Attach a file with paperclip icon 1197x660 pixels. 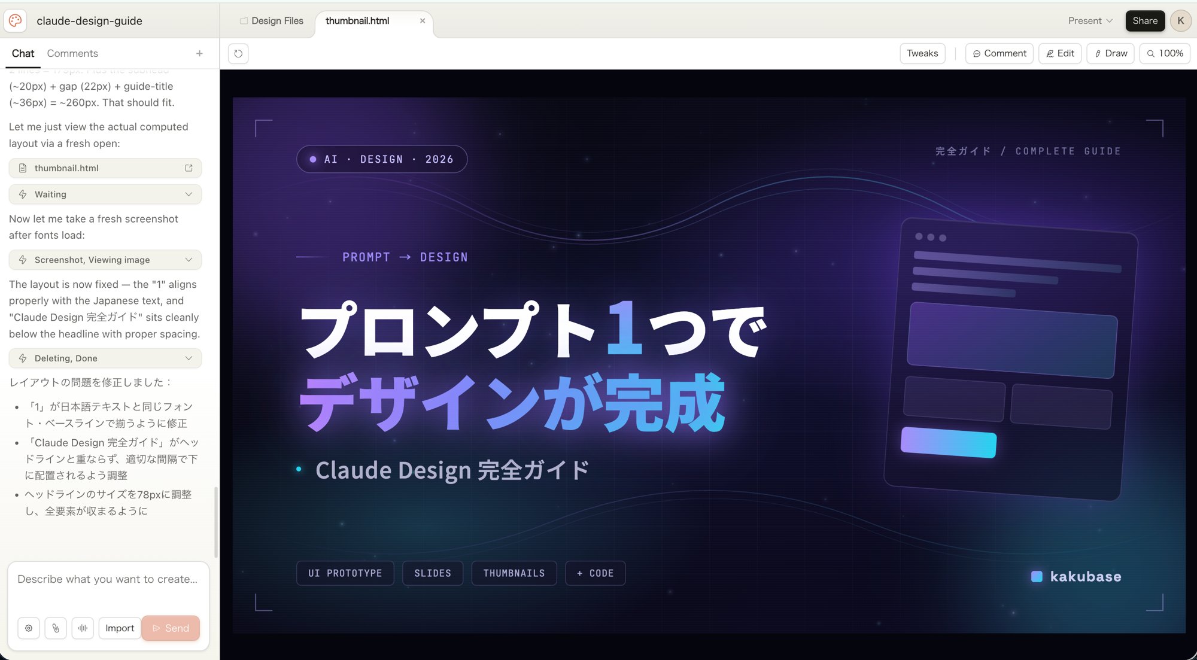[56, 628]
